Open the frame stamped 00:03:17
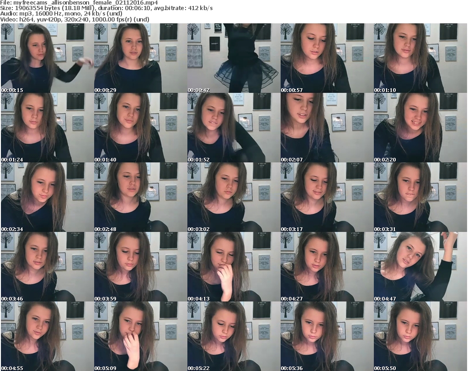Image resolution: width=468 pixels, height=371 pixels. tap(327, 198)
